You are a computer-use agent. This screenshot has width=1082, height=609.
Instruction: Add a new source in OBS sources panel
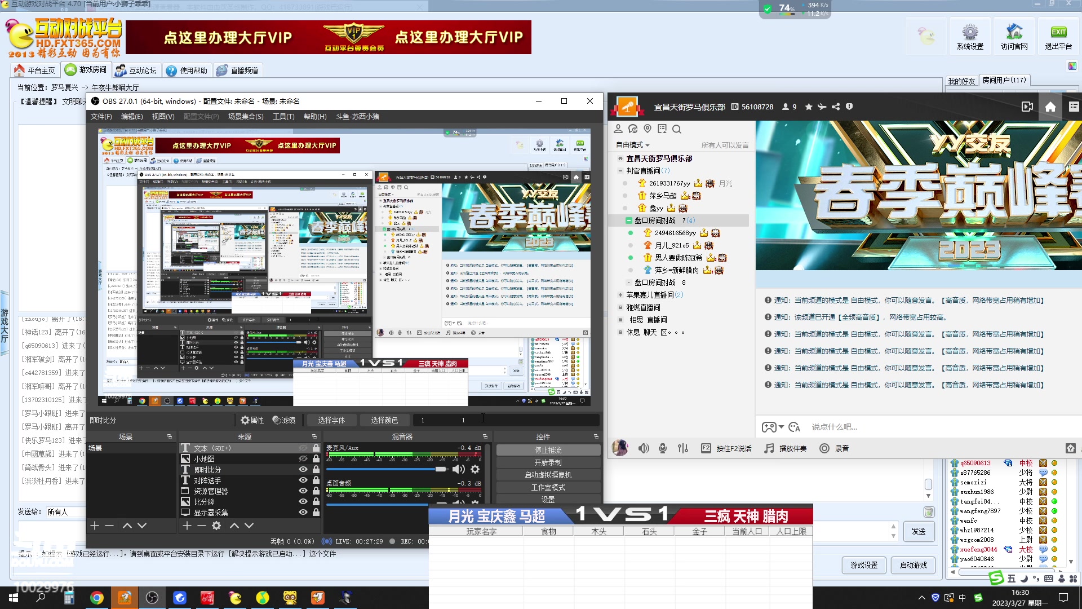[187, 526]
